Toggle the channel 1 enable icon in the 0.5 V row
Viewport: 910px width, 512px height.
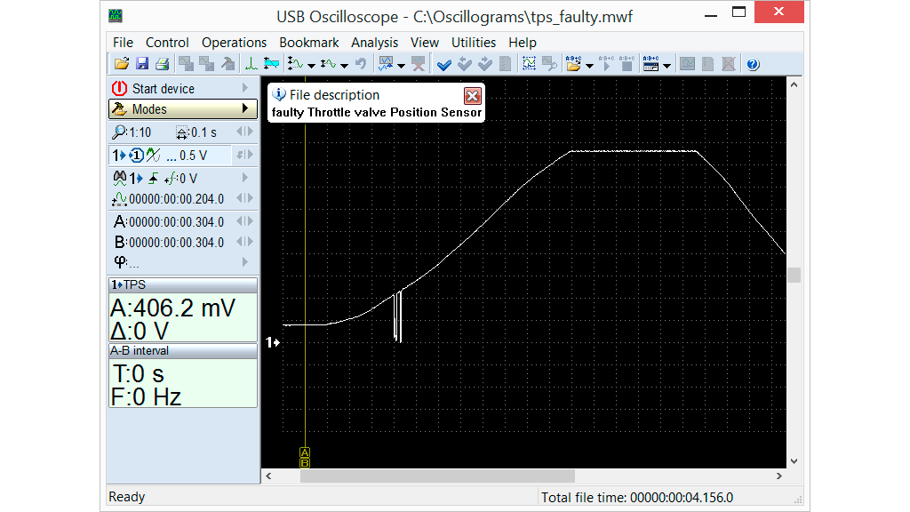pyautogui.click(x=136, y=156)
